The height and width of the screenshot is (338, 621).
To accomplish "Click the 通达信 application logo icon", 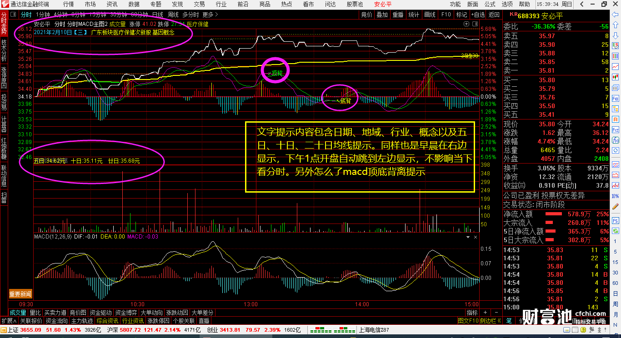I will tap(5, 4).
